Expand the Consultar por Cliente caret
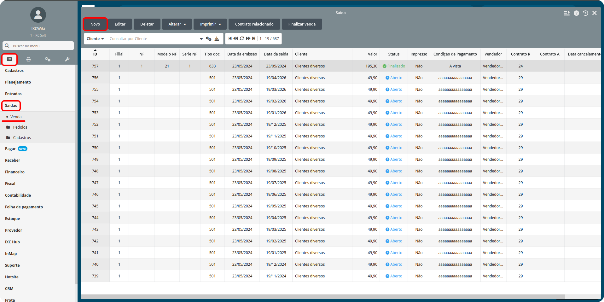 201,39
